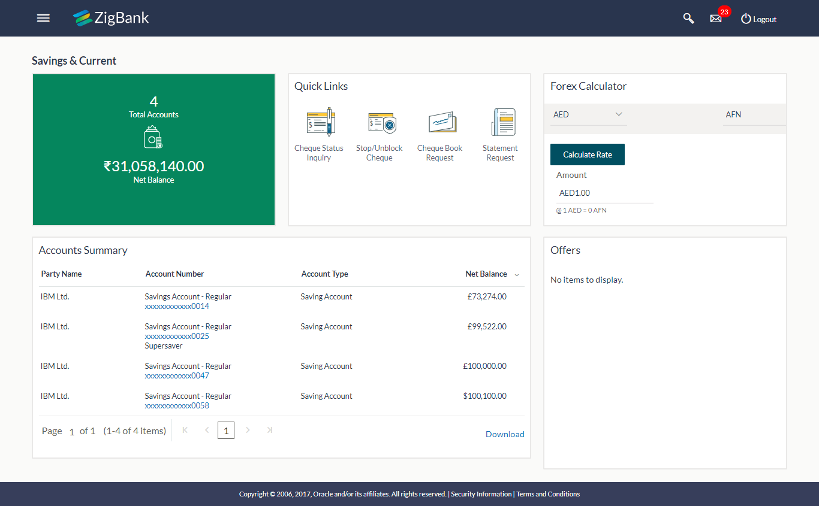Go to the first page of accounts
This screenshot has width=819, height=506.
tap(185, 430)
